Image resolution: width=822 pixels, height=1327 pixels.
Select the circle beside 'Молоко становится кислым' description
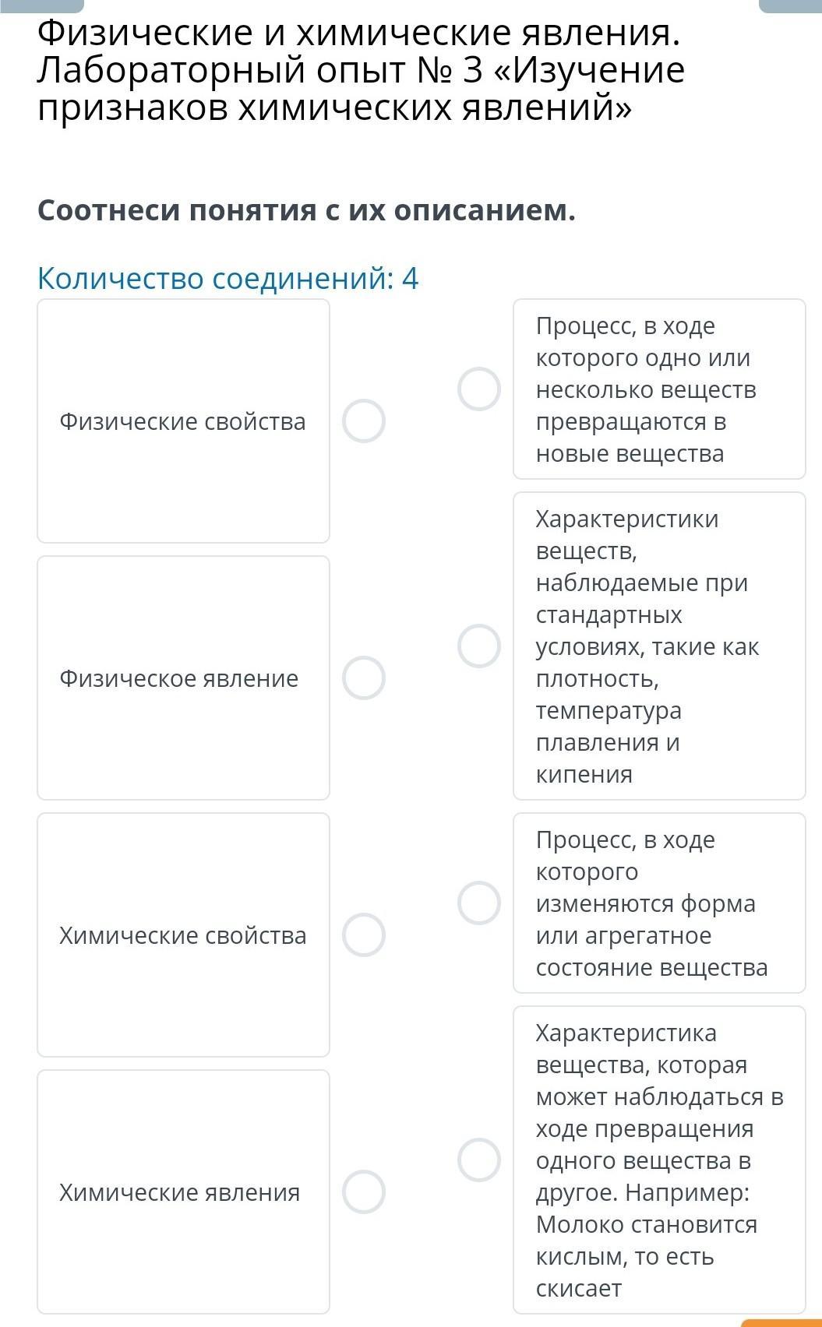point(479,1160)
